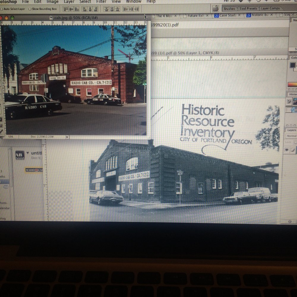This screenshot has width=297, height=297.
Task: Open the Help menu
Action: [151, 2]
